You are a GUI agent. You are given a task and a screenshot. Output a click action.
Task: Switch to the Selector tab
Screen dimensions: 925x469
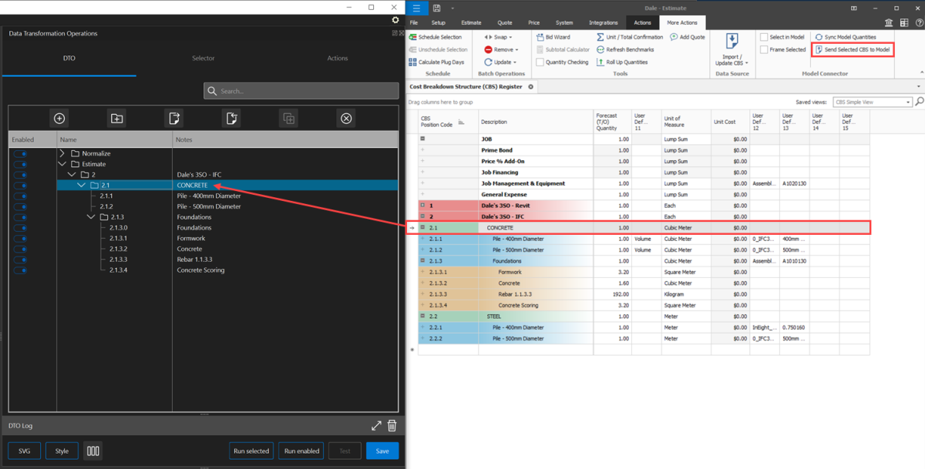[x=203, y=59]
